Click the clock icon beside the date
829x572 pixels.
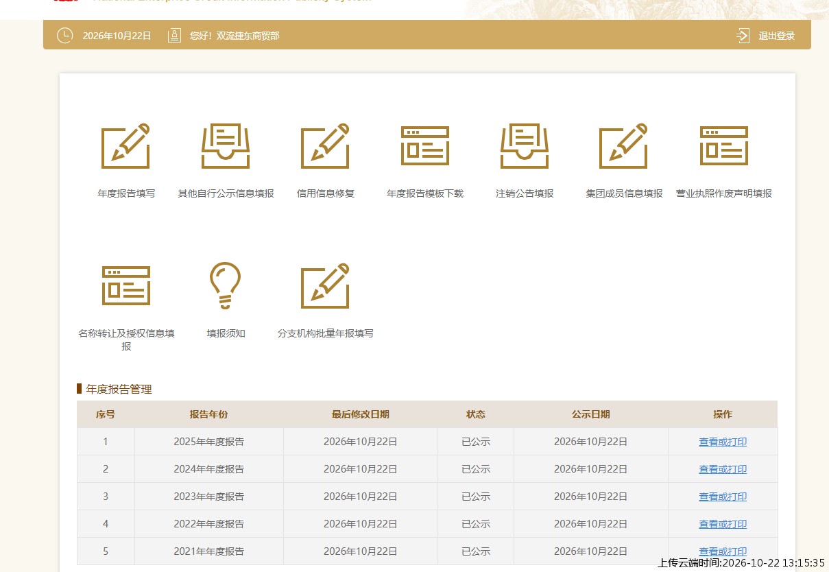pos(64,36)
